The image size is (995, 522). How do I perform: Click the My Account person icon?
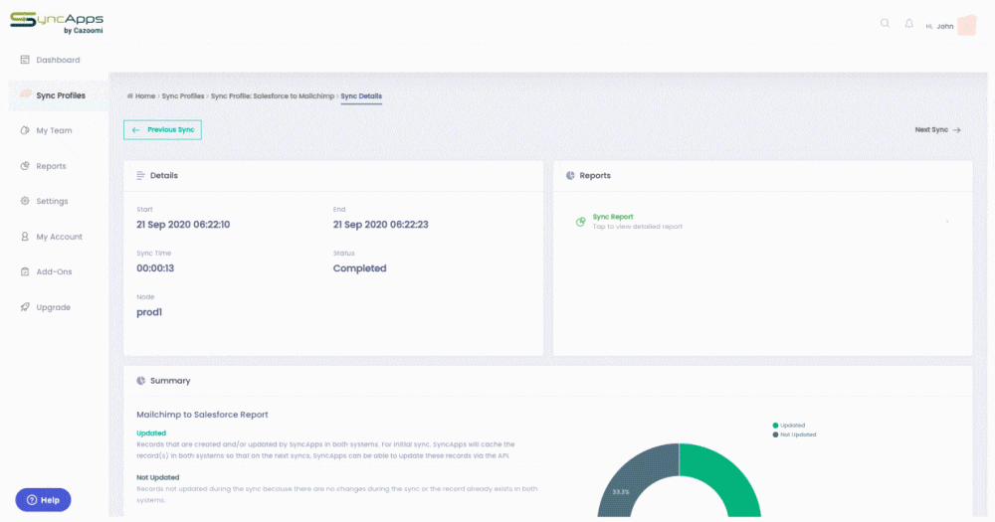[25, 236]
